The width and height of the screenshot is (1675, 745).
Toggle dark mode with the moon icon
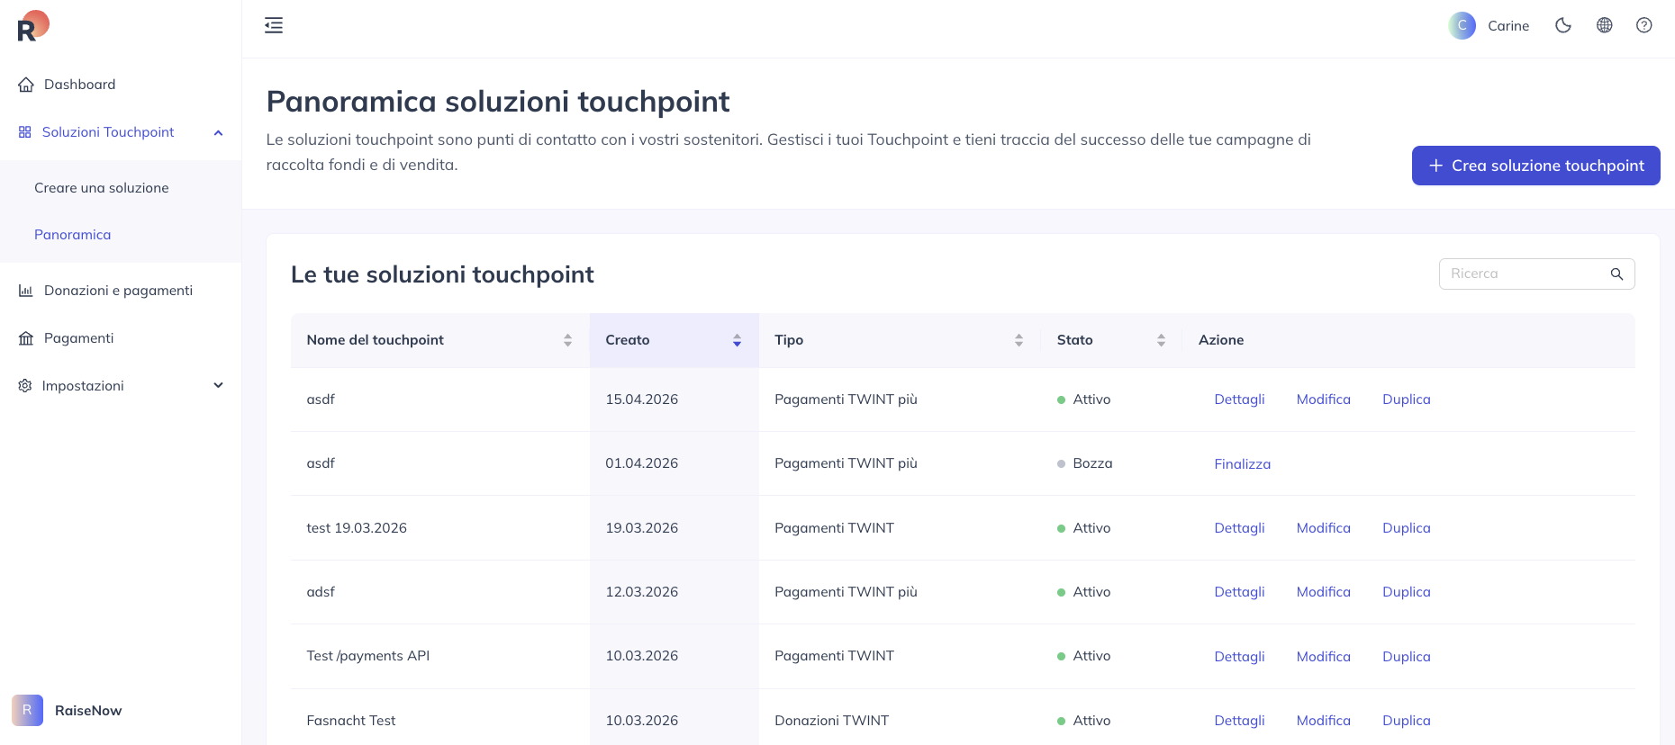(1563, 25)
